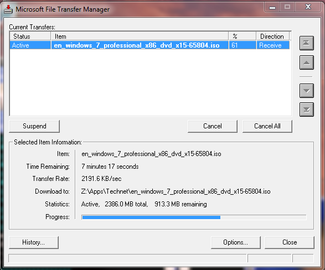Minimize the File Transfer Manager window
The image size is (325, 270).
[x=272, y=7]
